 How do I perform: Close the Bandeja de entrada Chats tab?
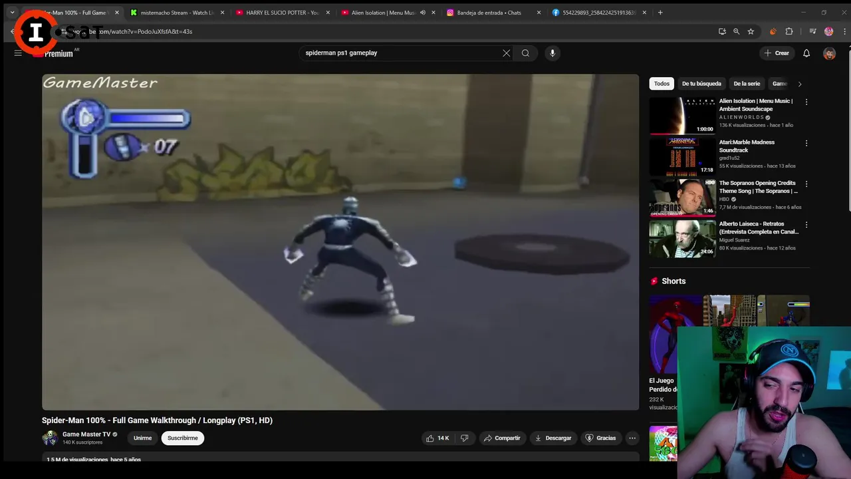click(539, 13)
